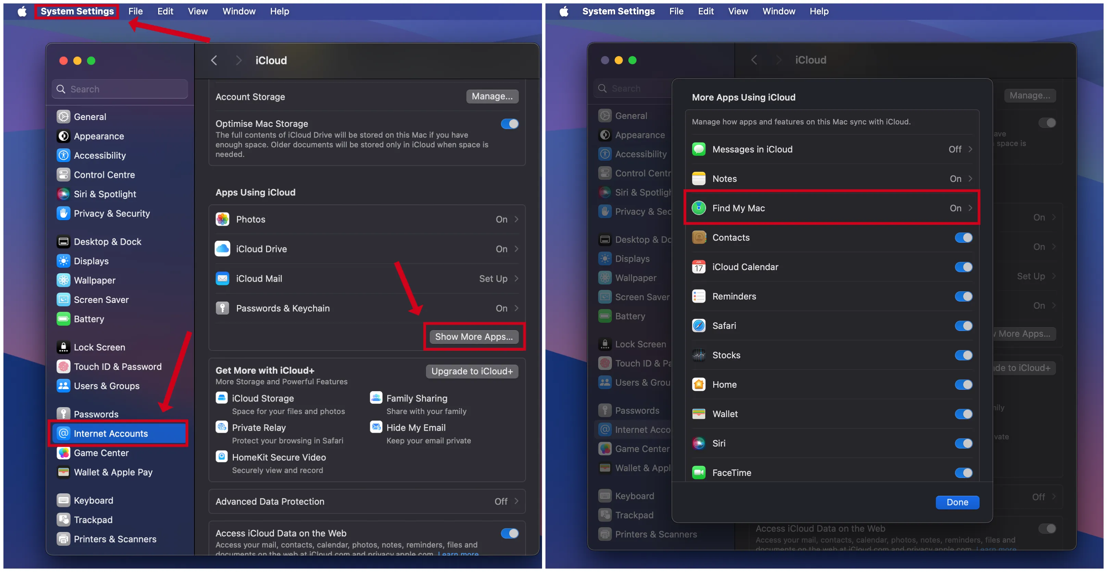Open Find My Mac settings

coord(832,208)
